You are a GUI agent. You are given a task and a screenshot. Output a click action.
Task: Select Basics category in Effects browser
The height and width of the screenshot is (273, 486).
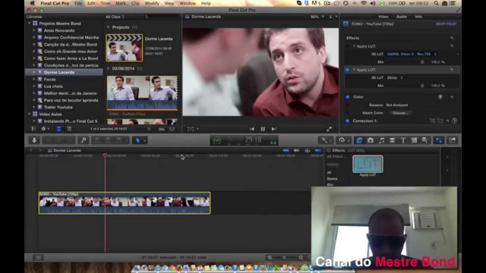click(x=332, y=179)
